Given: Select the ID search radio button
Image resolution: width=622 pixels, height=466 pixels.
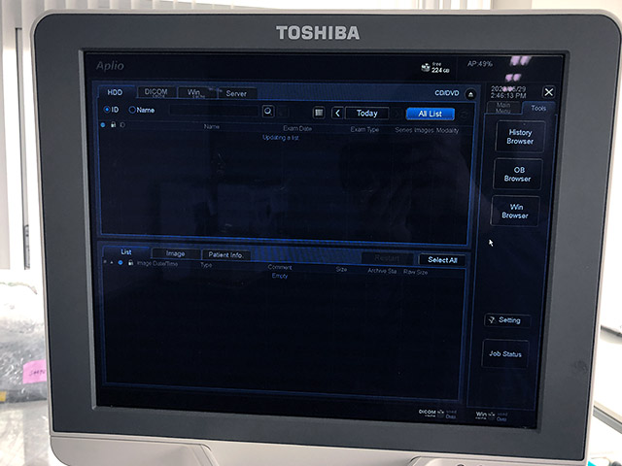Looking at the screenshot, I should tap(107, 110).
